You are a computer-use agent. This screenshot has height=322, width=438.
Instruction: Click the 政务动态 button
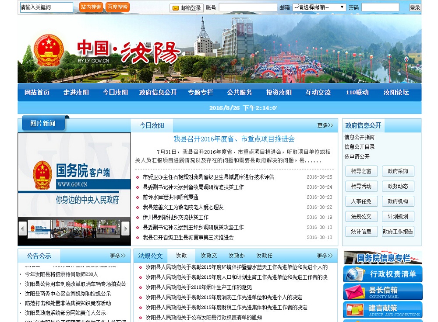398,186
